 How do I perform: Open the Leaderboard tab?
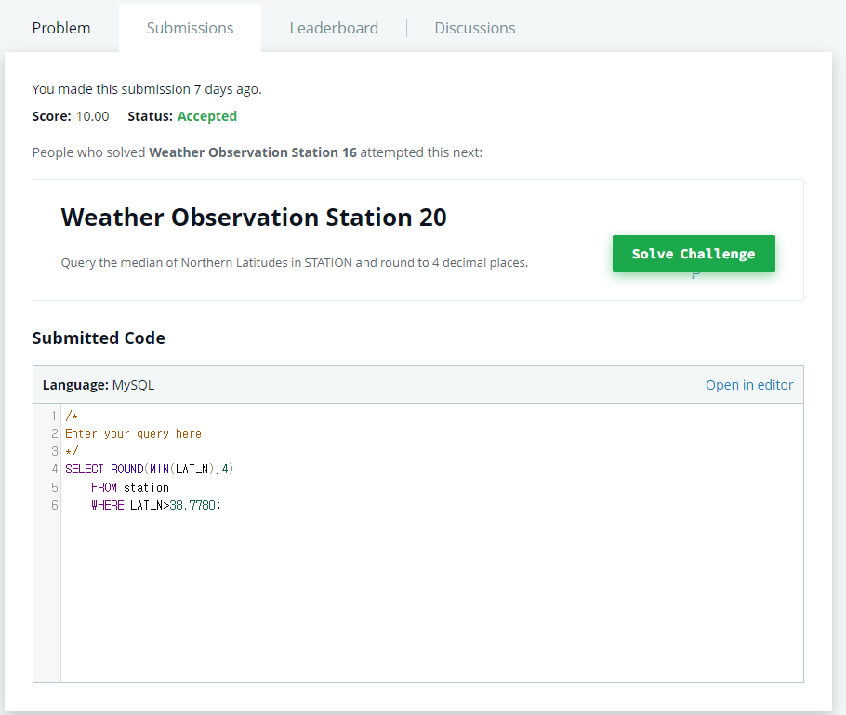click(334, 28)
